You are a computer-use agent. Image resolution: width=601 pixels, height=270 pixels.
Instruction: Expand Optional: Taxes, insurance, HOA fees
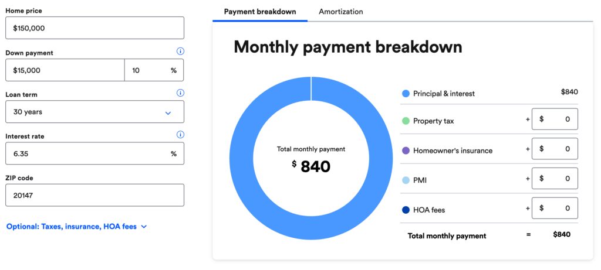(77, 227)
